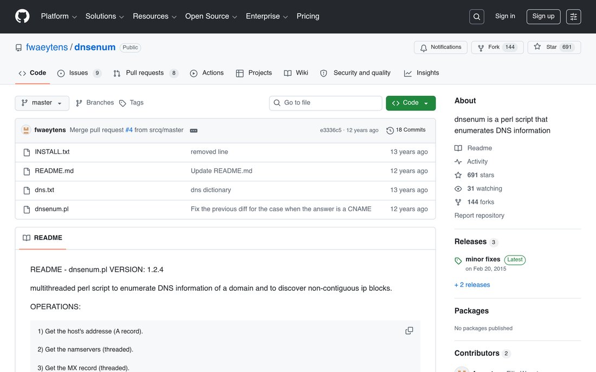This screenshot has height=372, width=596.
Task: Click the Tags icon
Action: (122, 103)
